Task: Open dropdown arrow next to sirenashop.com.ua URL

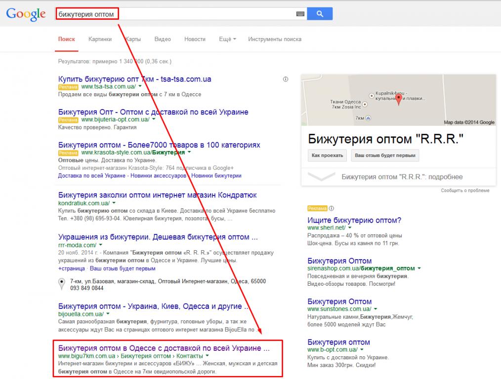Action: tap(419, 268)
